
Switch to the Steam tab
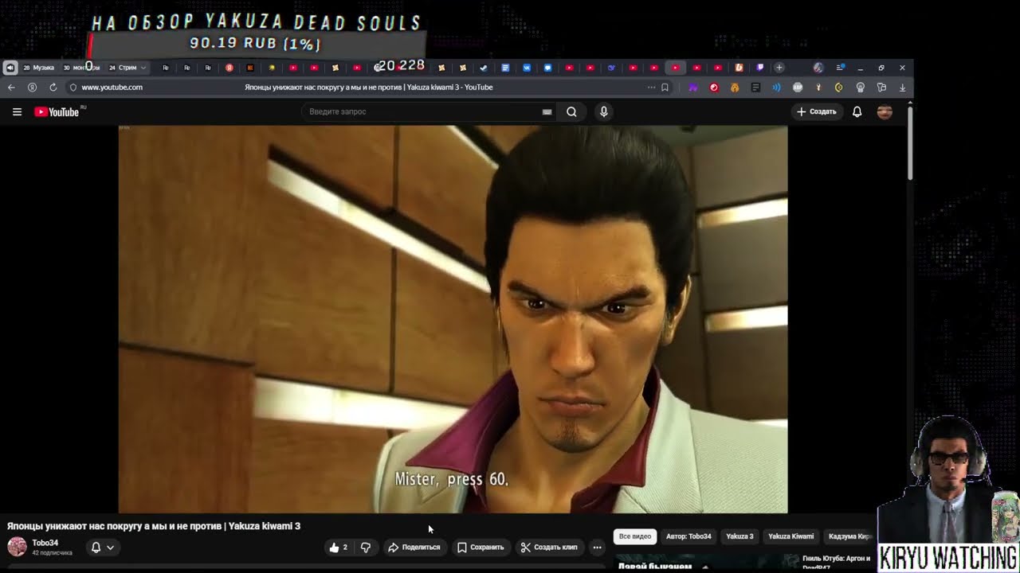(483, 68)
